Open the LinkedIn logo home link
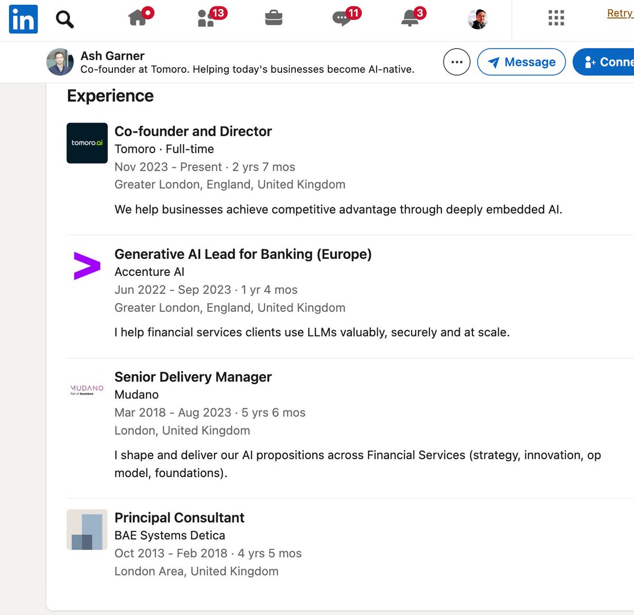 pyautogui.click(x=23, y=19)
